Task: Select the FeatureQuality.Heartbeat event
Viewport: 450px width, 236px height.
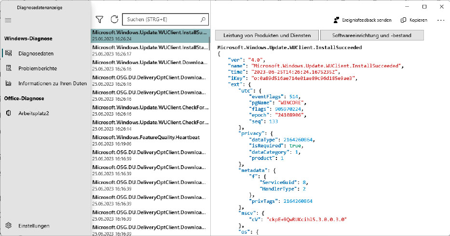Action: coord(150,140)
